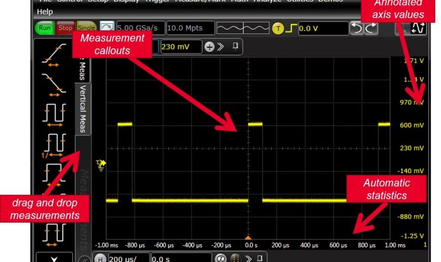The height and width of the screenshot is (262, 441).
Task: Select the rise time measurement icon
Action: 54,55
